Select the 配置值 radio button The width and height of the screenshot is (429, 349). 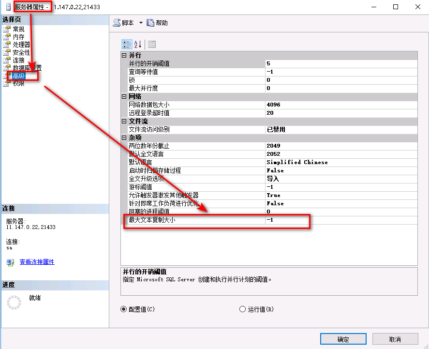[124, 309]
